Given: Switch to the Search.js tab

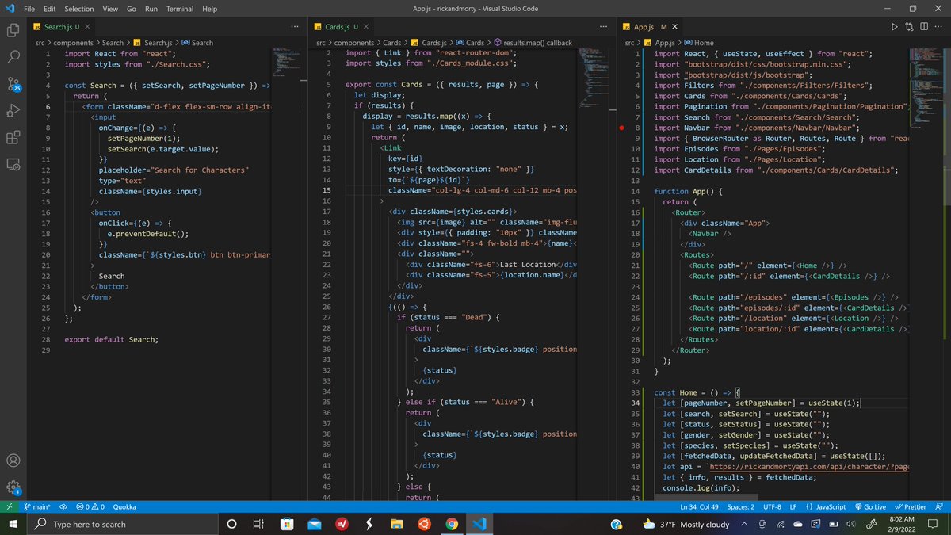Looking at the screenshot, I should point(60,27).
